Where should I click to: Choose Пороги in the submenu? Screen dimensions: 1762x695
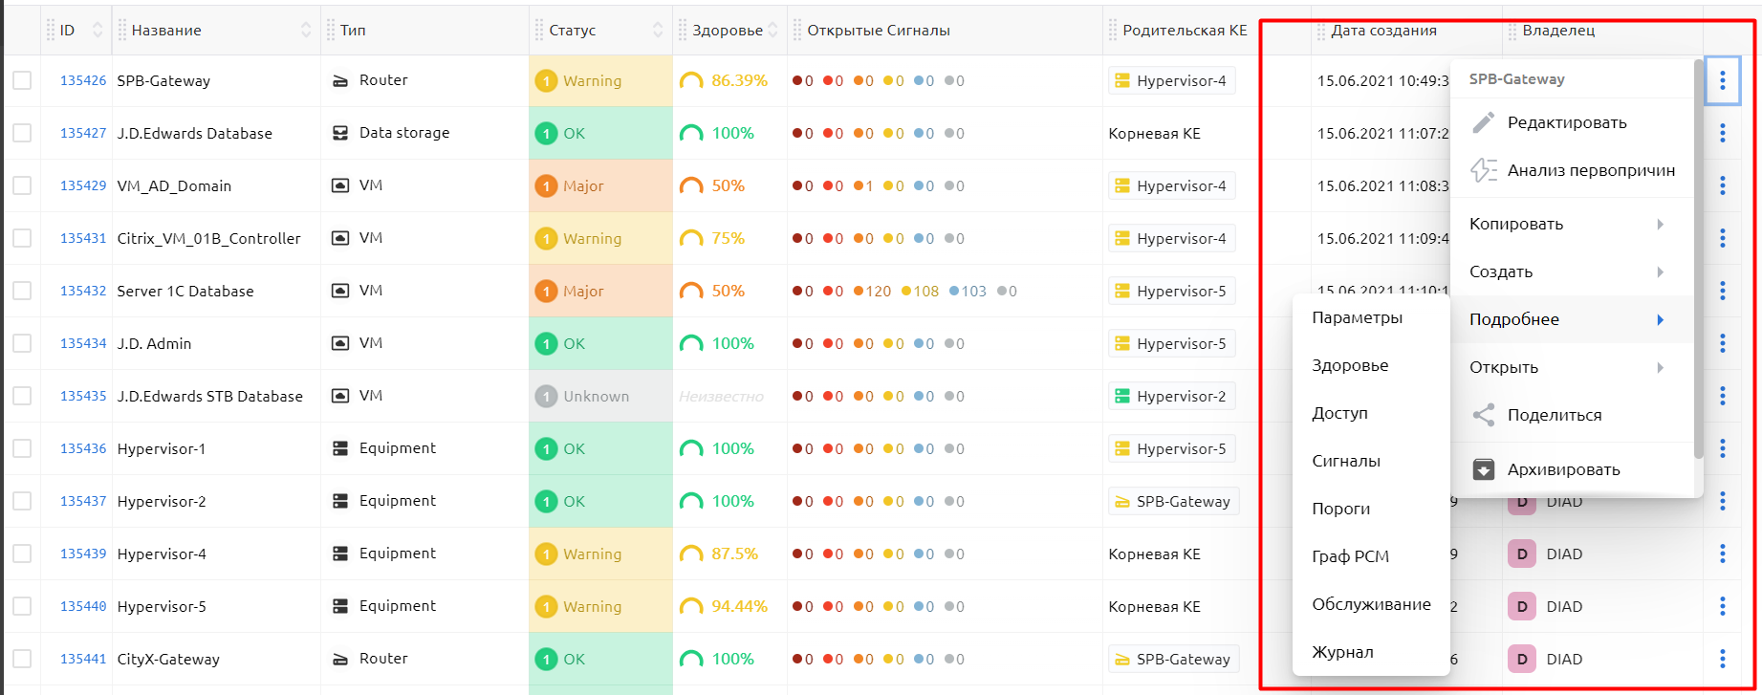pos(1340,509)
